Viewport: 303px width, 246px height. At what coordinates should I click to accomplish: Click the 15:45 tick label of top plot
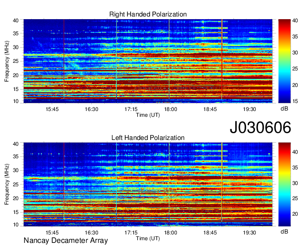coord(52,109)
